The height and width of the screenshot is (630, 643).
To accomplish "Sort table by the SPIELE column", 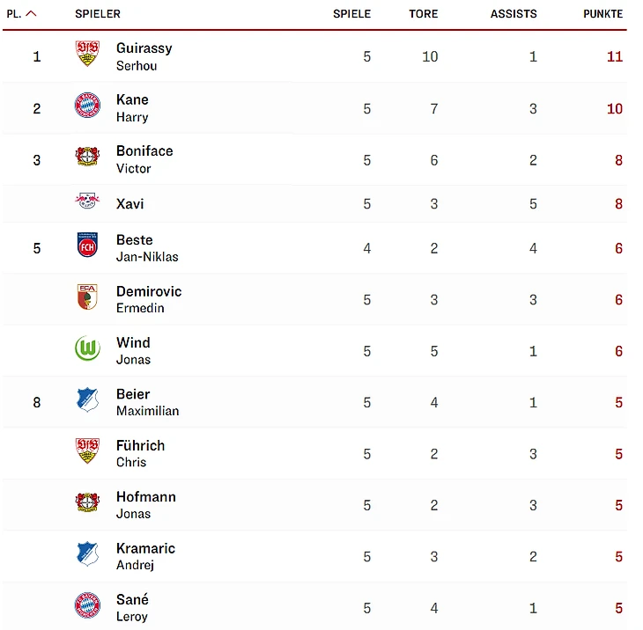I will [x=351, y=14].
